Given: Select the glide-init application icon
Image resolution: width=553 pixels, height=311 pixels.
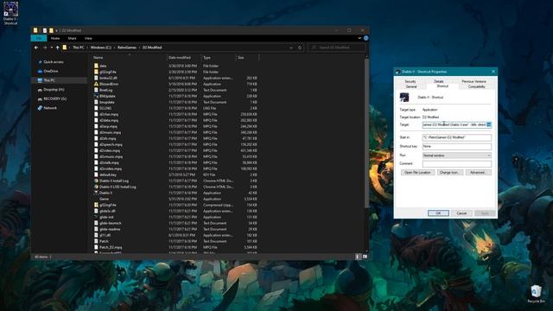Looking at the screenshot, I should (x=96, y=217).
